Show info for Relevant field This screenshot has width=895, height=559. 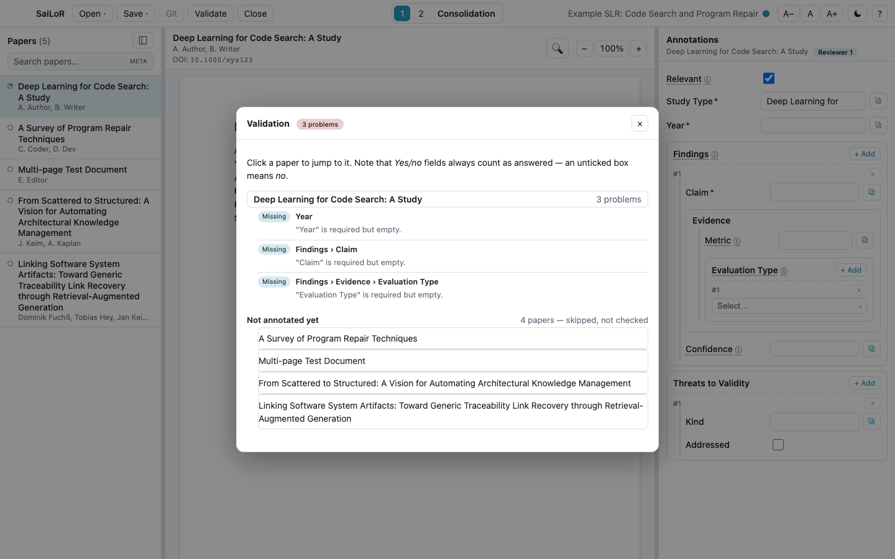pos(707,80)
